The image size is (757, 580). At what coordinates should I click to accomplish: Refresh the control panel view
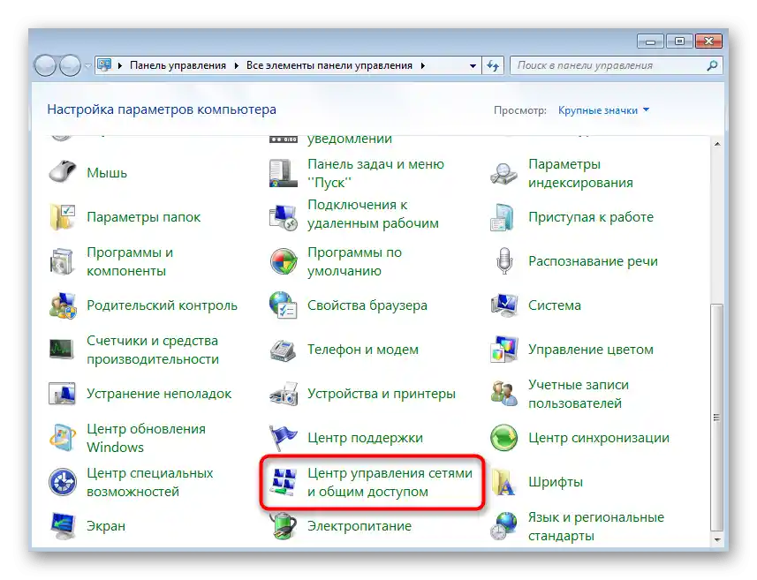[493, 65]
